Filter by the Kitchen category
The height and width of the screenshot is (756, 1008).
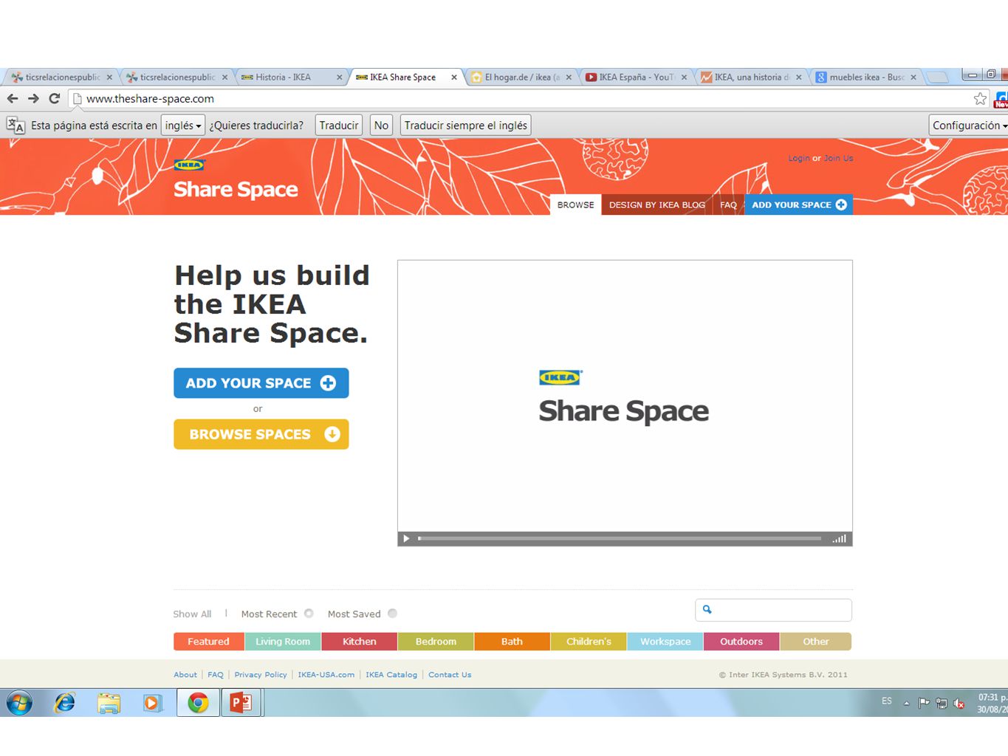click(360, 642)
